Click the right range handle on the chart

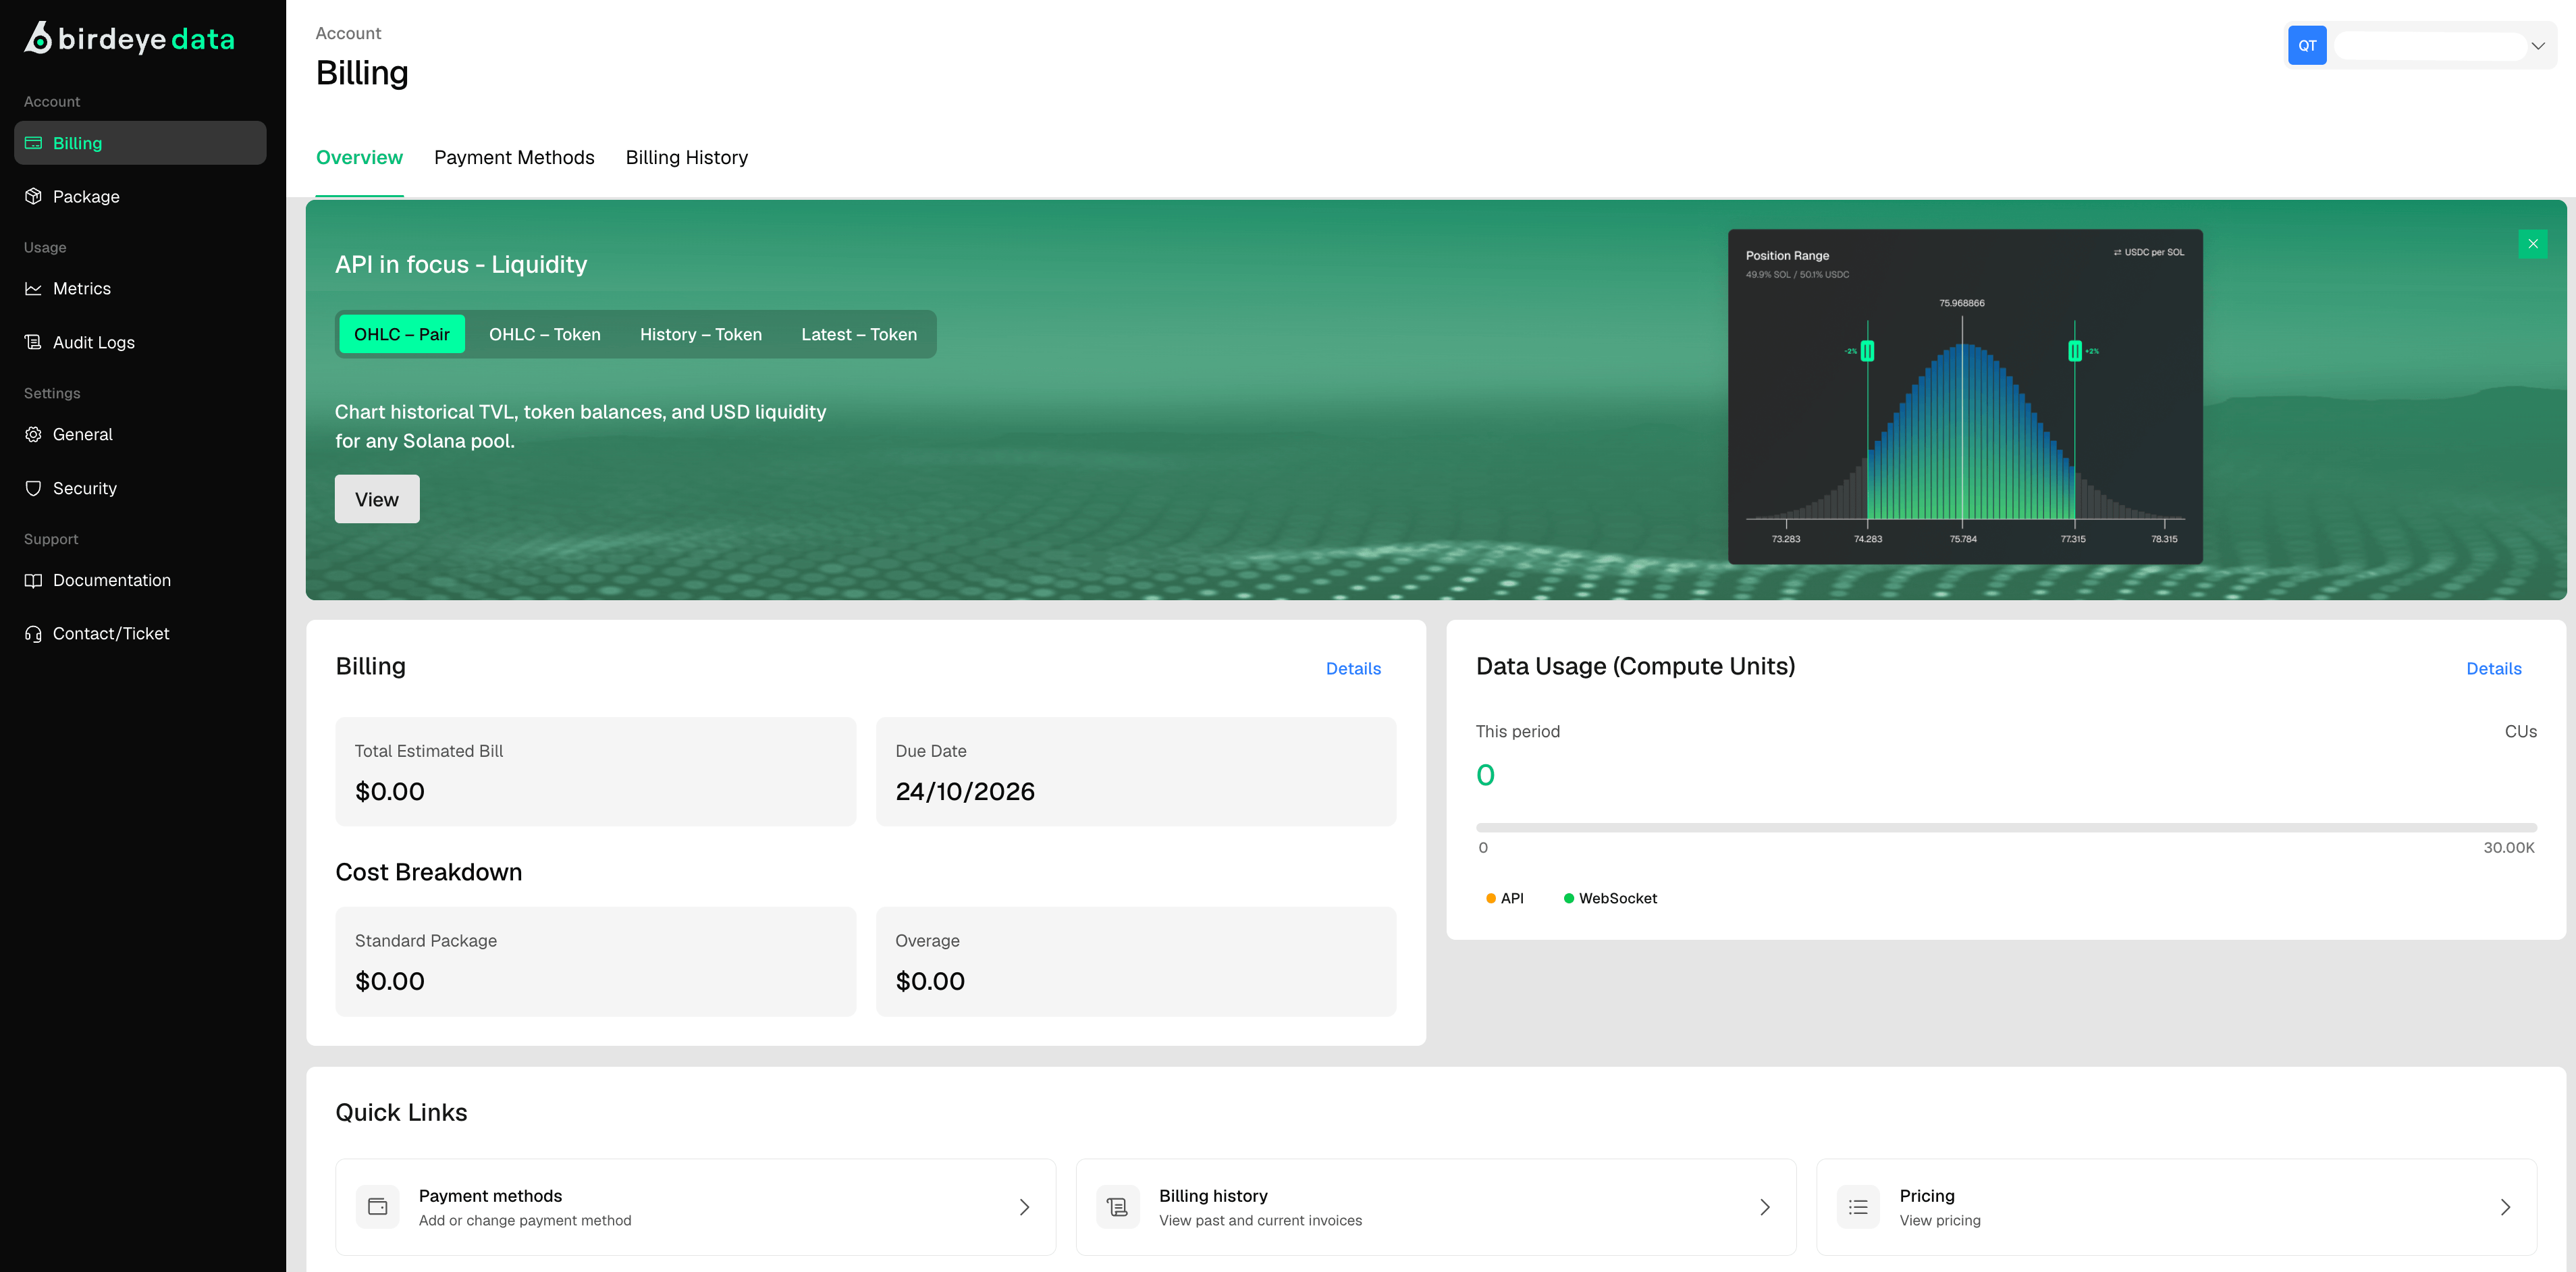click(x=2075, y=351)
